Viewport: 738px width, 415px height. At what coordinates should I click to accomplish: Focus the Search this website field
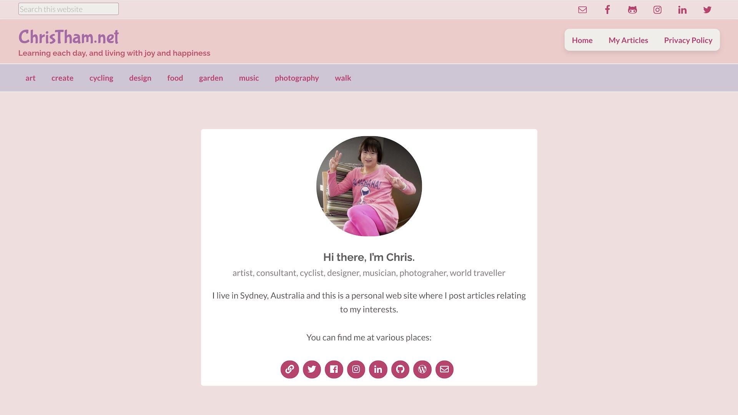pyautogui.click(x=68, y=9)
